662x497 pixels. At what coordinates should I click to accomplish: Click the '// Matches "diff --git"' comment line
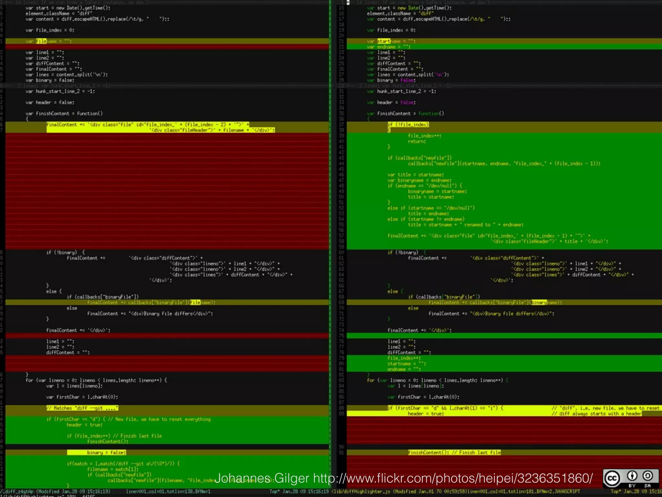point(82,408)
